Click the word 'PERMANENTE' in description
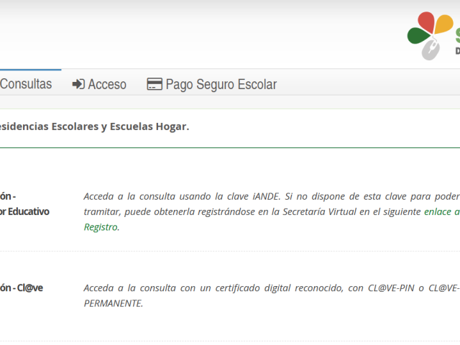This screenshot has height=345, width=460. [113, 303]
